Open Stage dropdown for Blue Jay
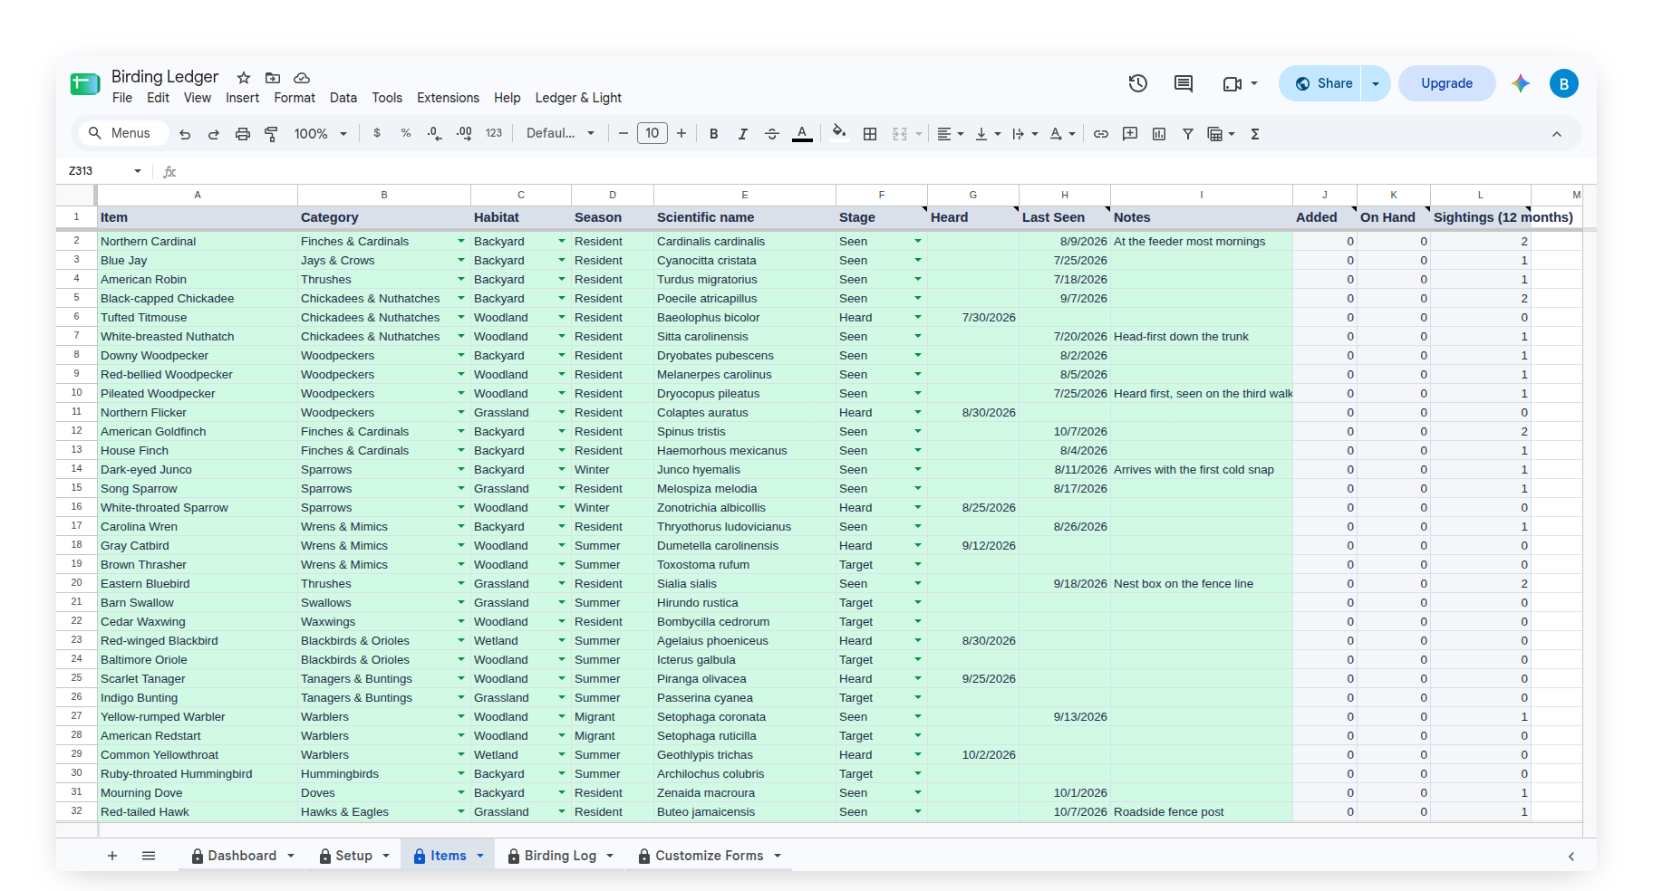 pyautogui.click(x=918, y=260)
